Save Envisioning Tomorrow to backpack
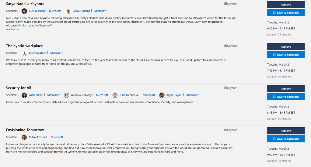Viewport: 311px width, 167px height. [286, 139]
